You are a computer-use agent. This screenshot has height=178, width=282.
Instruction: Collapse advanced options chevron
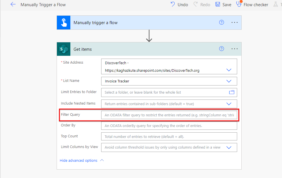tap(102, 160)
